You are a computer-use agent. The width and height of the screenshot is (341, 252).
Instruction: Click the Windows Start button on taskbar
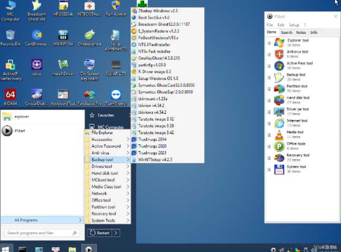coord(5,249)
